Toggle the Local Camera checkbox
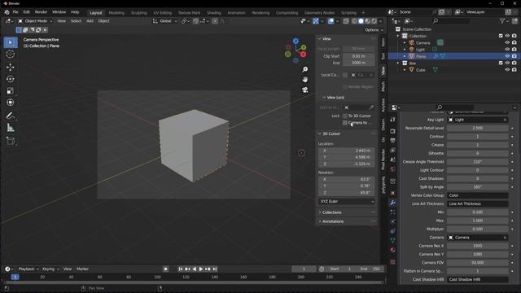This screenshot has height=293, width=521. (x=345, y=75)
